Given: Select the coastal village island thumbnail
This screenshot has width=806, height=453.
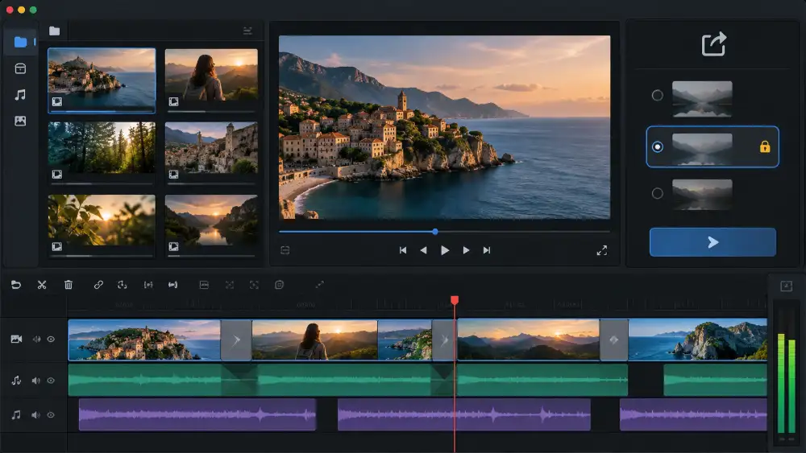Looking at the screenshot, I should pos(102,80).
